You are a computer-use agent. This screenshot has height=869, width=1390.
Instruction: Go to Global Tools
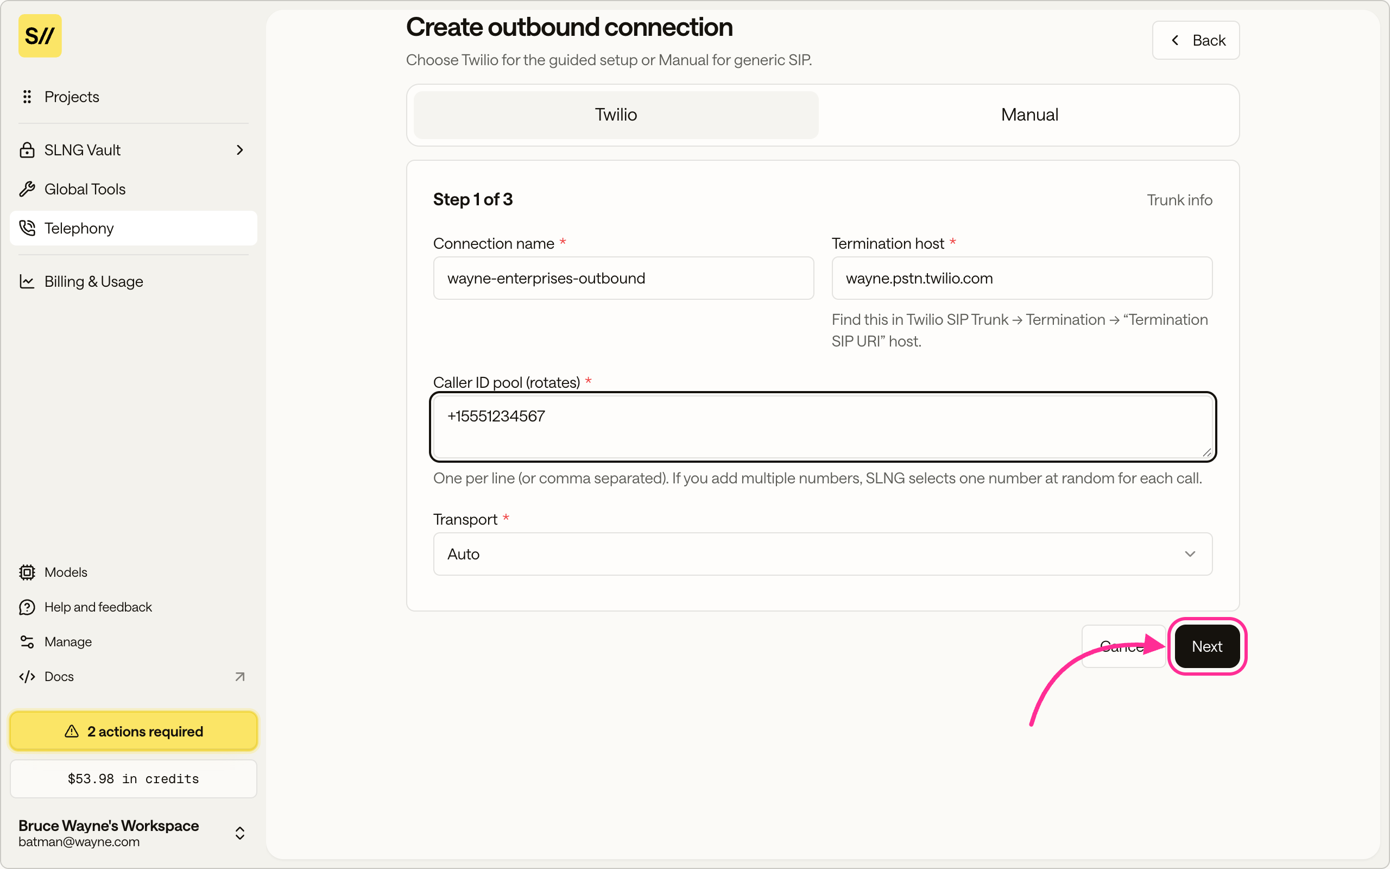tap(134, 189)
